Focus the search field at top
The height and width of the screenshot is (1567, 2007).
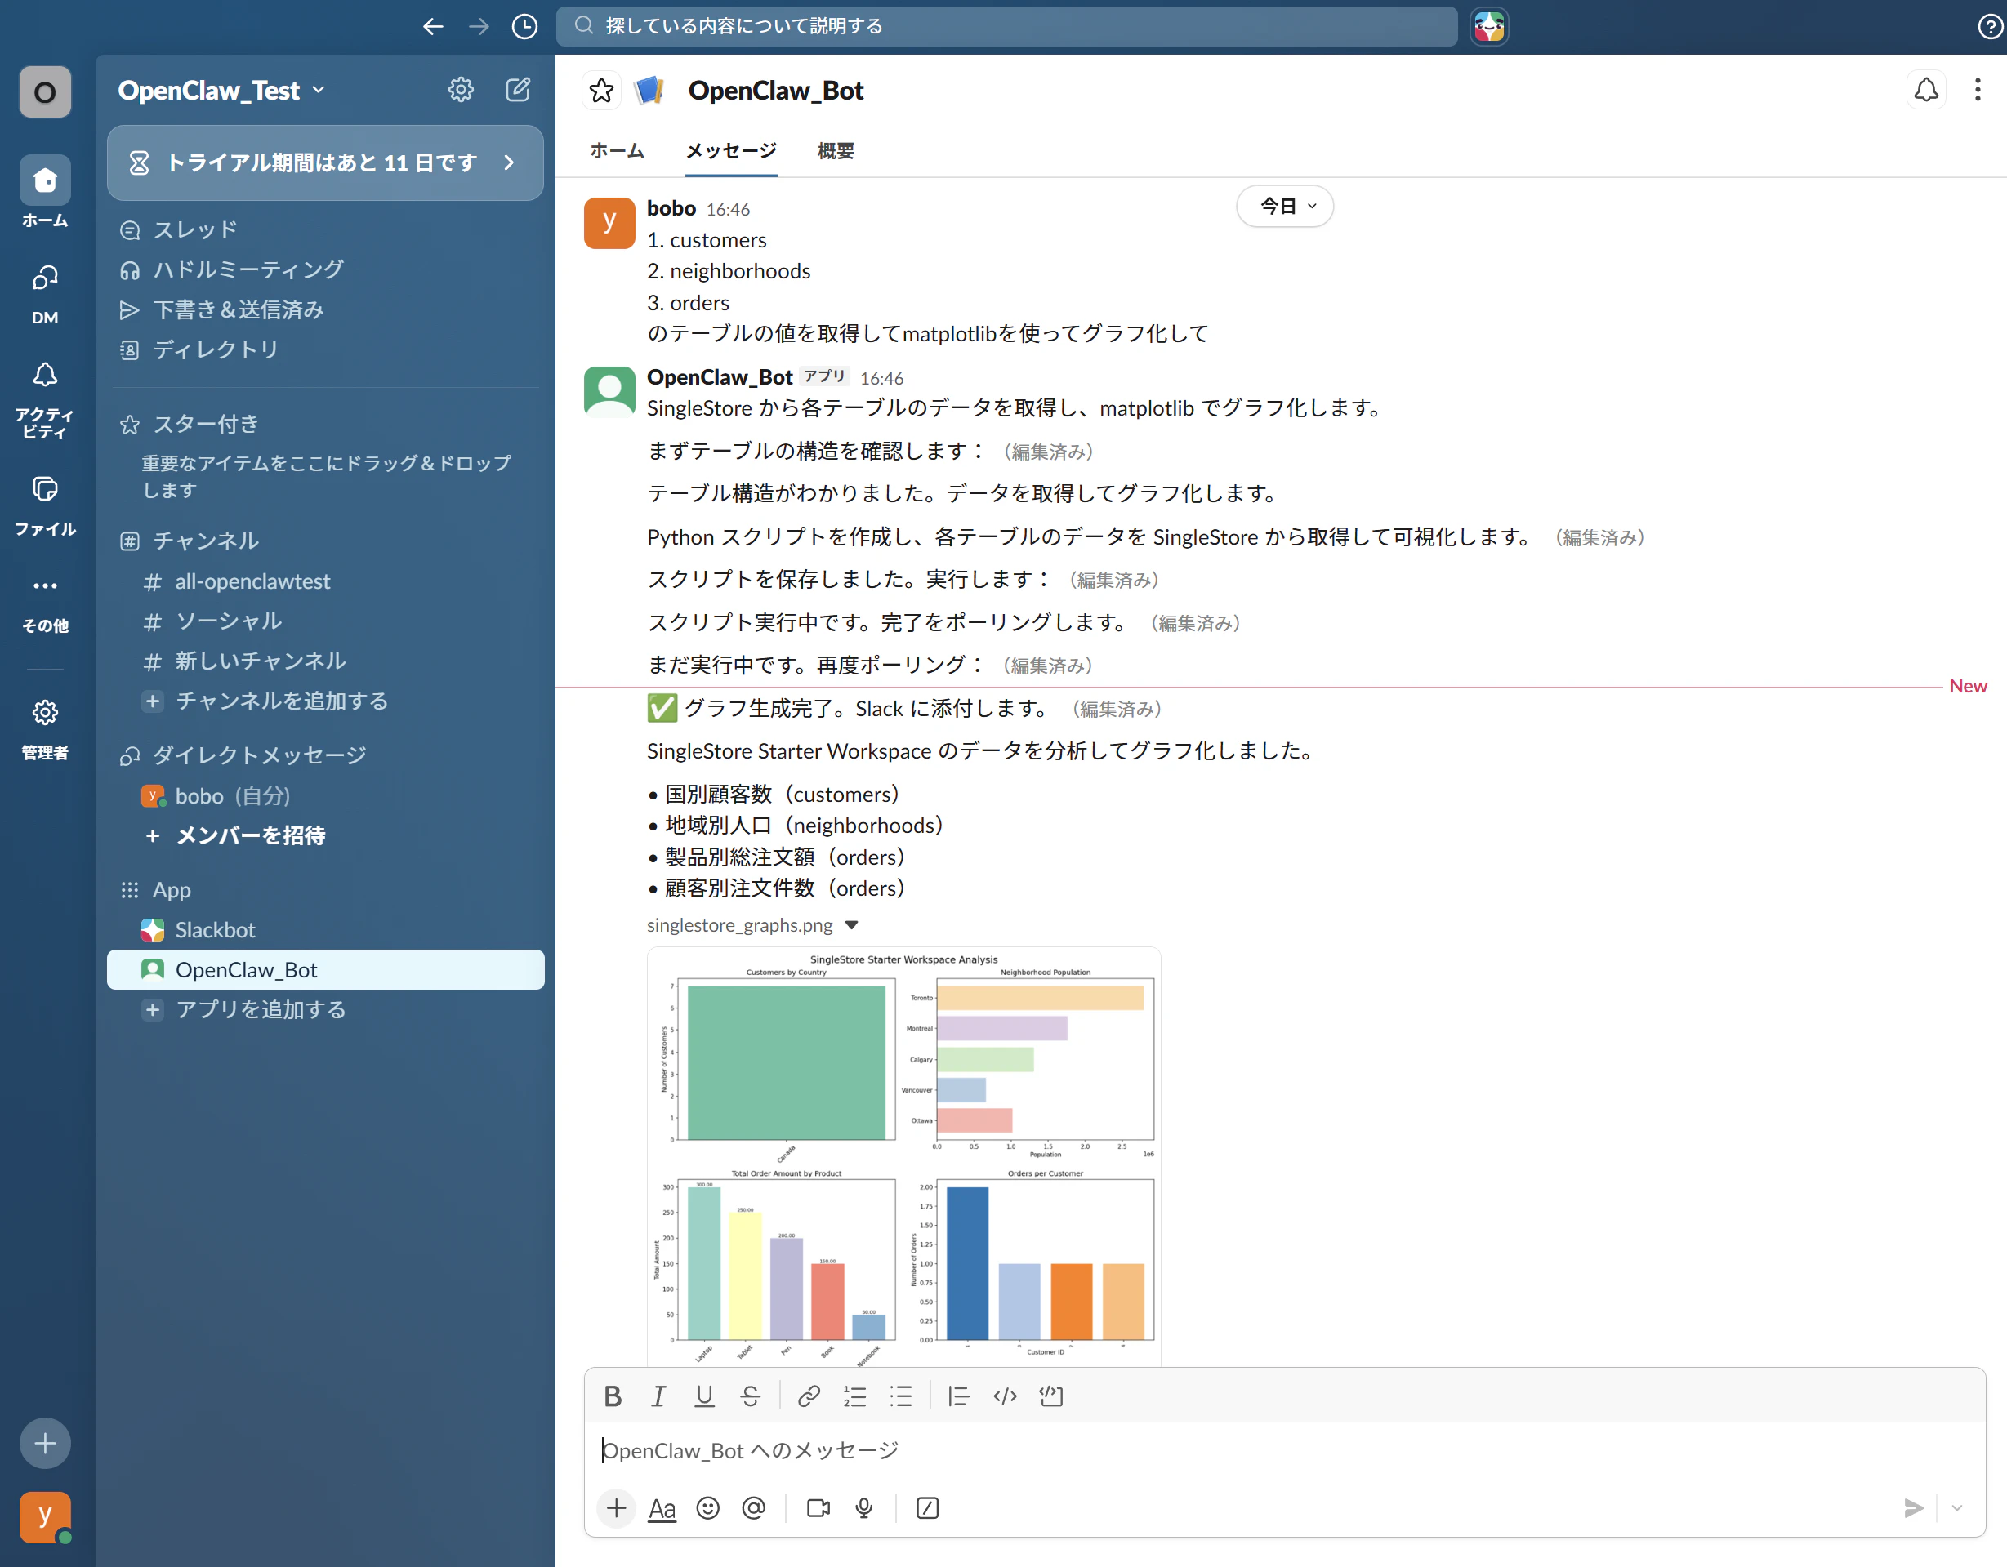pyautogui.click(x=1006, y=27)
